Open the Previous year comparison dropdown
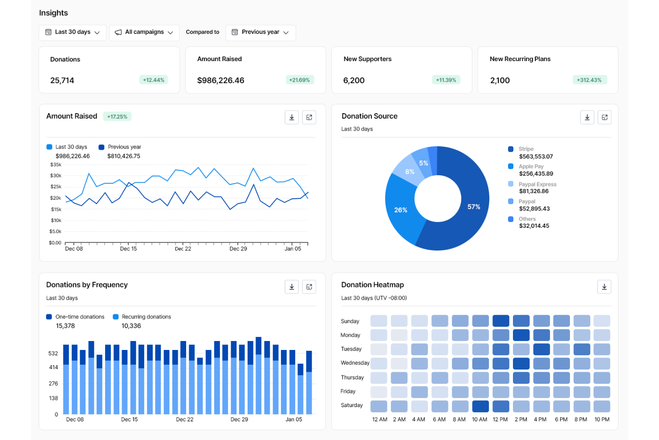Screen dimensions: 659x440 260,32
